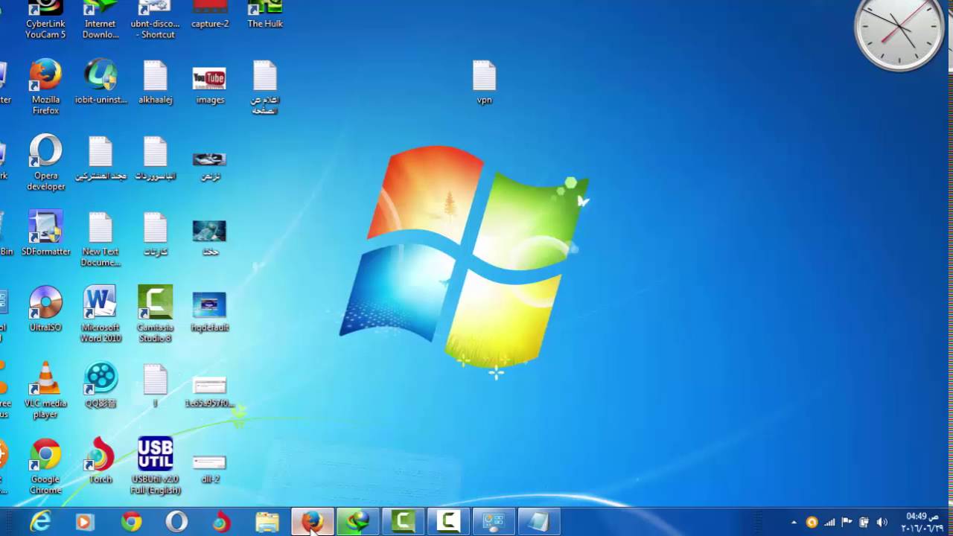Select the vpn file on the desktop
The width and height of the screenshot is (953, 536).
pyautogui.click(x=484, y=82)
